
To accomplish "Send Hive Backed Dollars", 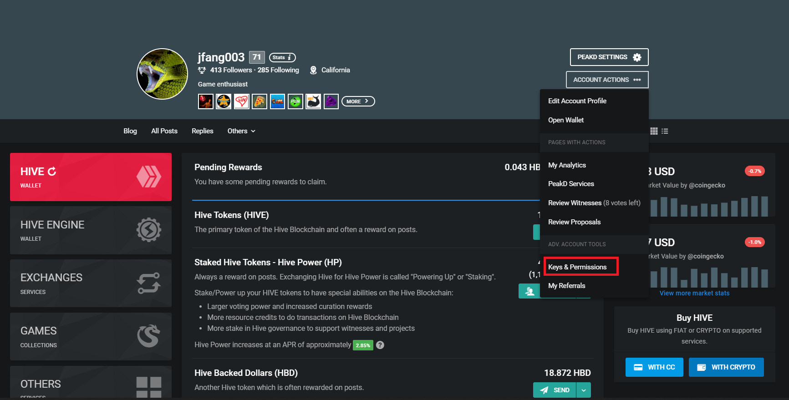I will pos(555,390).
